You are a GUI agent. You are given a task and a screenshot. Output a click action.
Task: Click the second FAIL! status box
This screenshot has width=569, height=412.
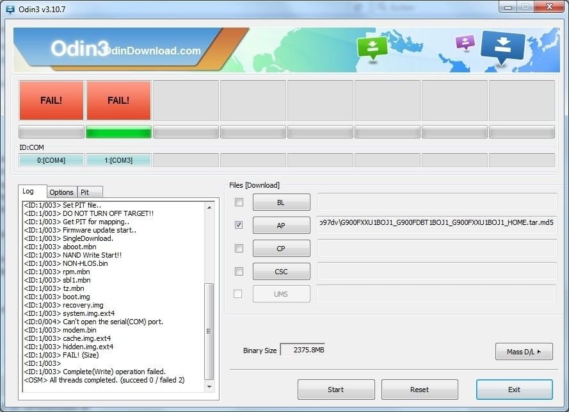pyautogui.click(x=118, y=100)
